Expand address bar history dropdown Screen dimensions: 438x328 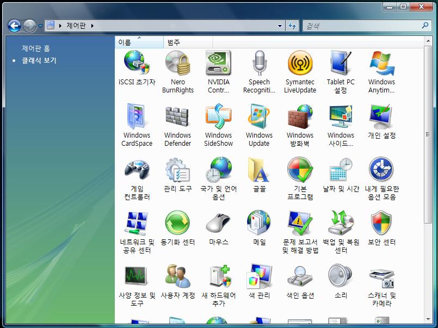pos(280,26)
